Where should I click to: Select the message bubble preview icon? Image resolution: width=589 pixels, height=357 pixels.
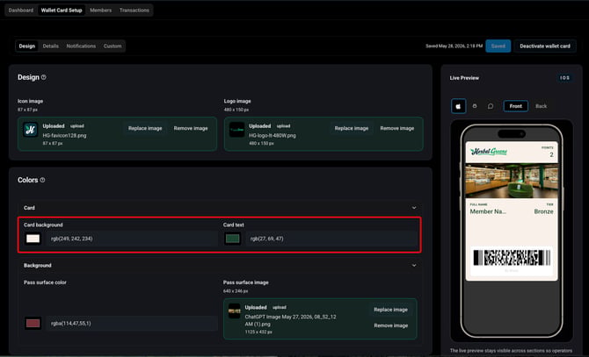491,106
